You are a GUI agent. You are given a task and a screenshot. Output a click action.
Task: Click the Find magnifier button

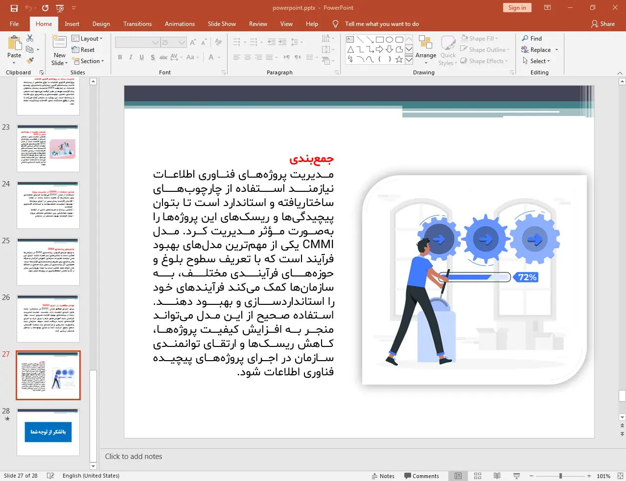point(532,38)
